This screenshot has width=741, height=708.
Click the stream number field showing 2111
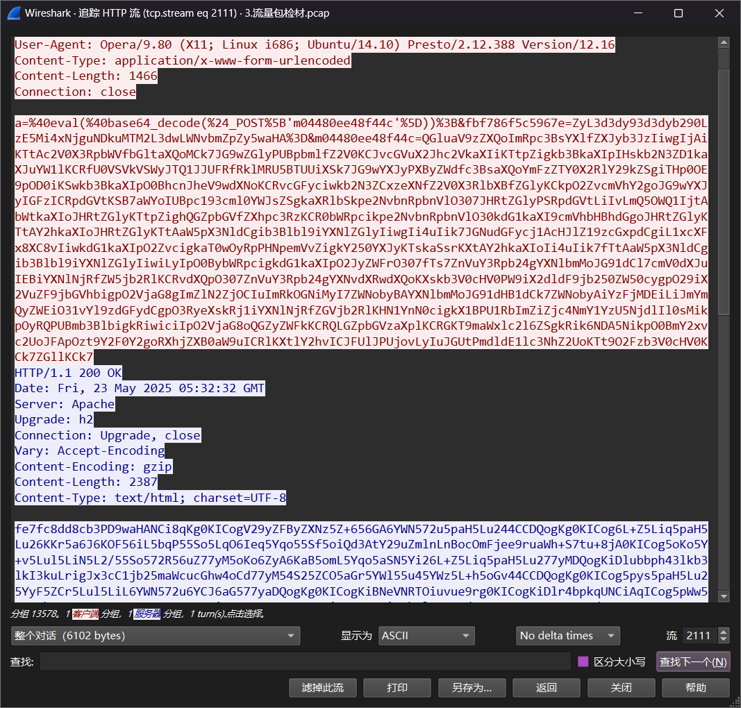click(x=699, y=636)
